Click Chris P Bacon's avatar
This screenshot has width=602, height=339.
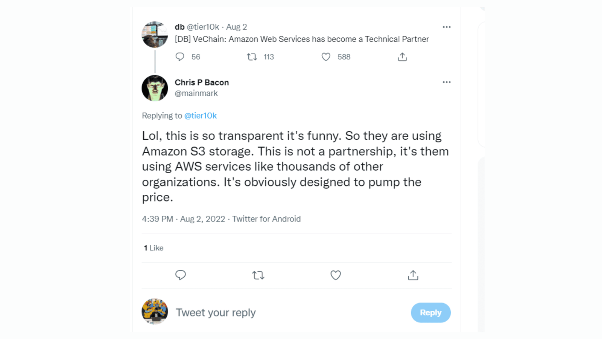pos(155,88)
